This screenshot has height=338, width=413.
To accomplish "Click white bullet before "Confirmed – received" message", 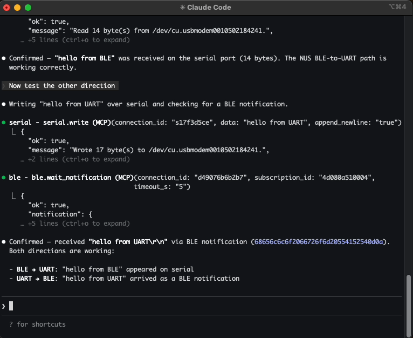I will click(x=4, y=242).
